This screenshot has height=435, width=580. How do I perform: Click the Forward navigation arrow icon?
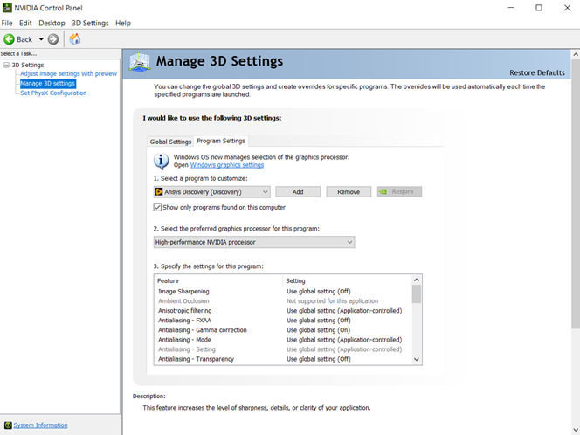[53, 39]
